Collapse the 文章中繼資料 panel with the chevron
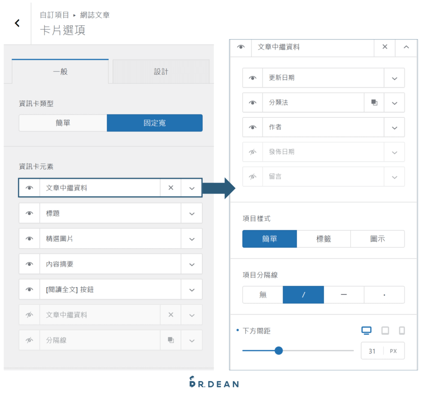This screenshot has width=428, height=393. tap(406, 48)
